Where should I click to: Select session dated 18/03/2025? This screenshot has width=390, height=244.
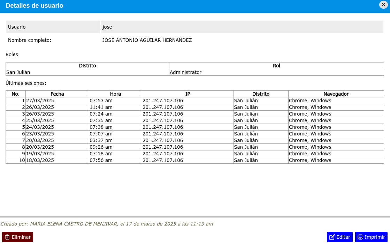40,160
